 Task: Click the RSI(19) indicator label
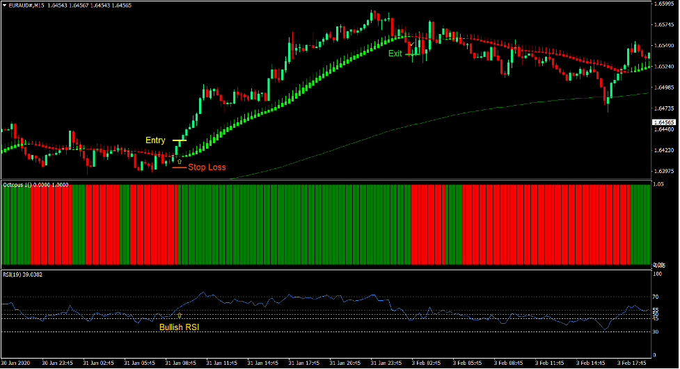pos(24,274)
